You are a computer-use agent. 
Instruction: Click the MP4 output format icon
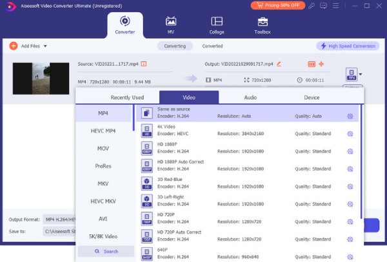[x=352, y=75]
